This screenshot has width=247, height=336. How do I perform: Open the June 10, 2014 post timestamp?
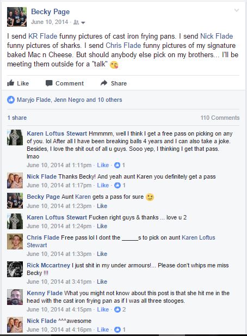coord(50,22)
